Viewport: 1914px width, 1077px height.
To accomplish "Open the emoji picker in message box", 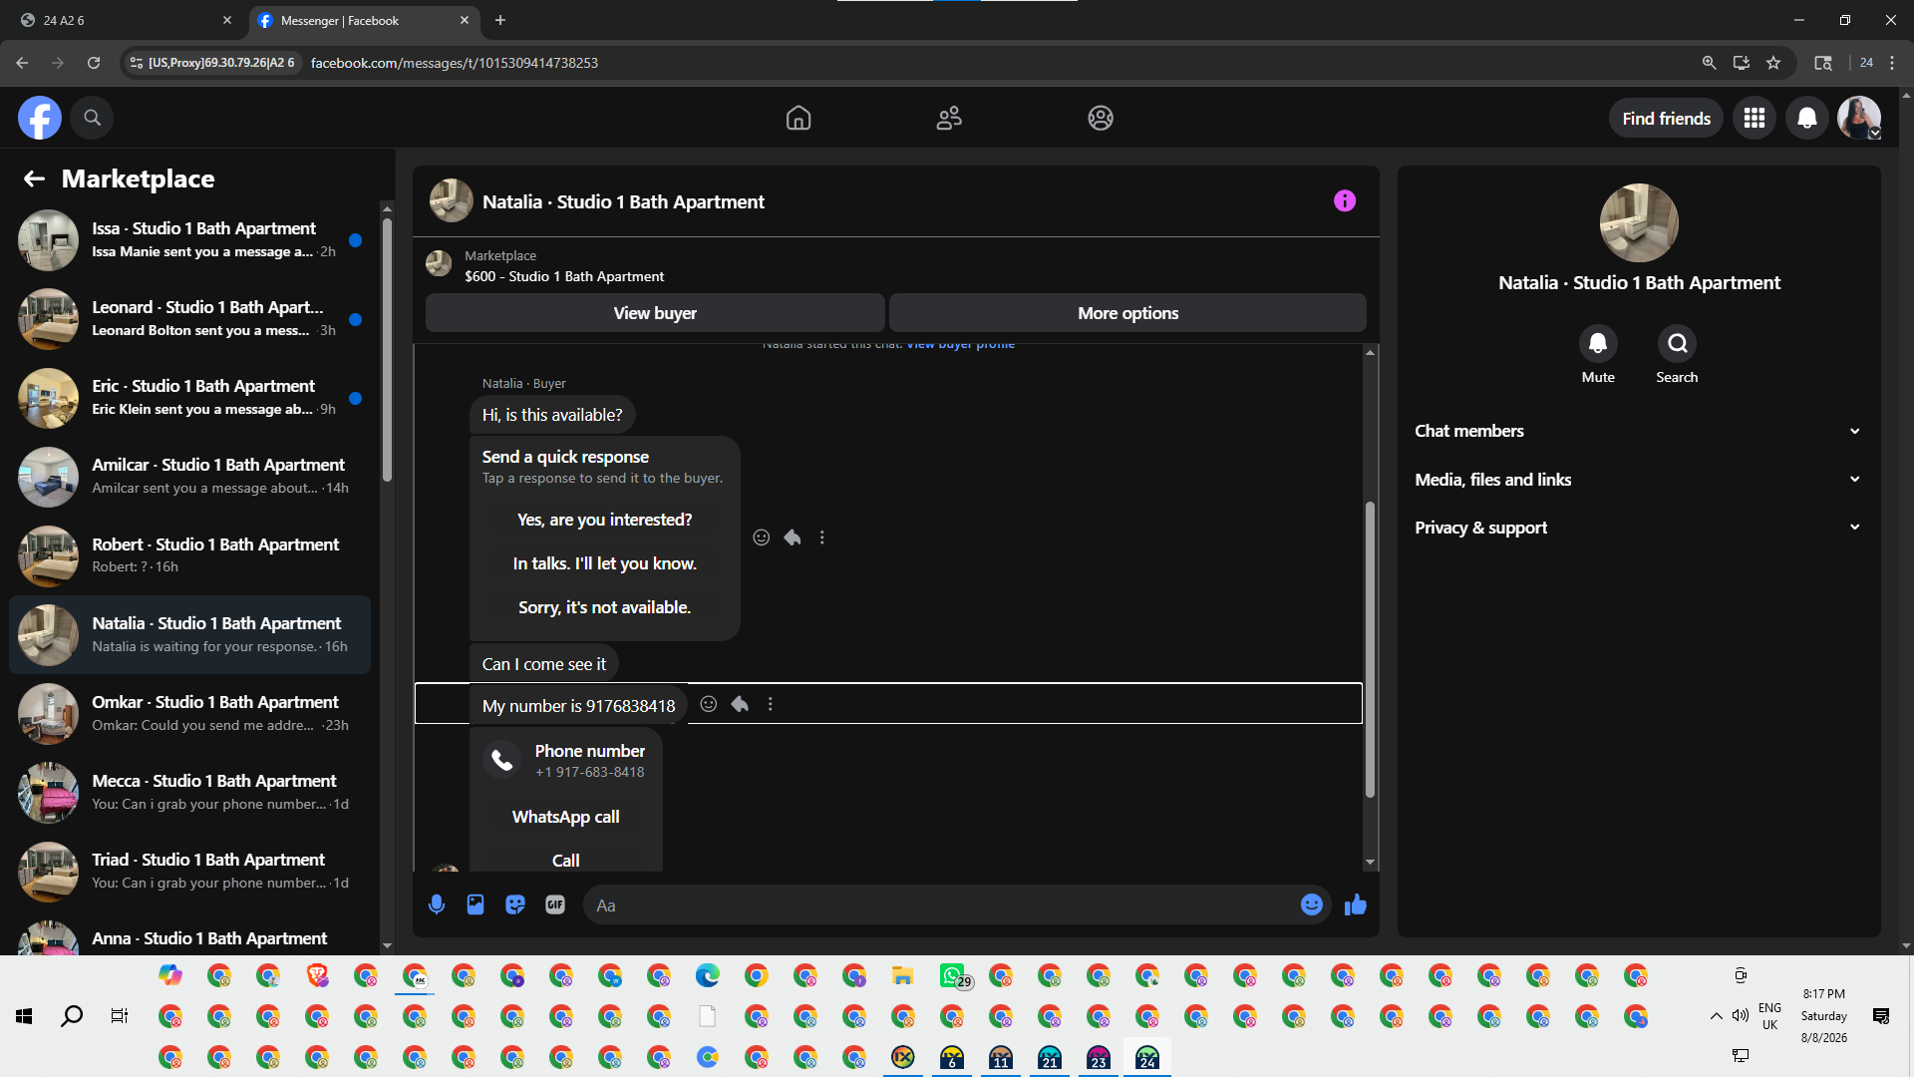I will [x=1312, y=904].
